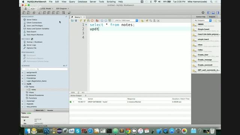
Task: Expand the notes table node
Action: click(x=27, y=90)
